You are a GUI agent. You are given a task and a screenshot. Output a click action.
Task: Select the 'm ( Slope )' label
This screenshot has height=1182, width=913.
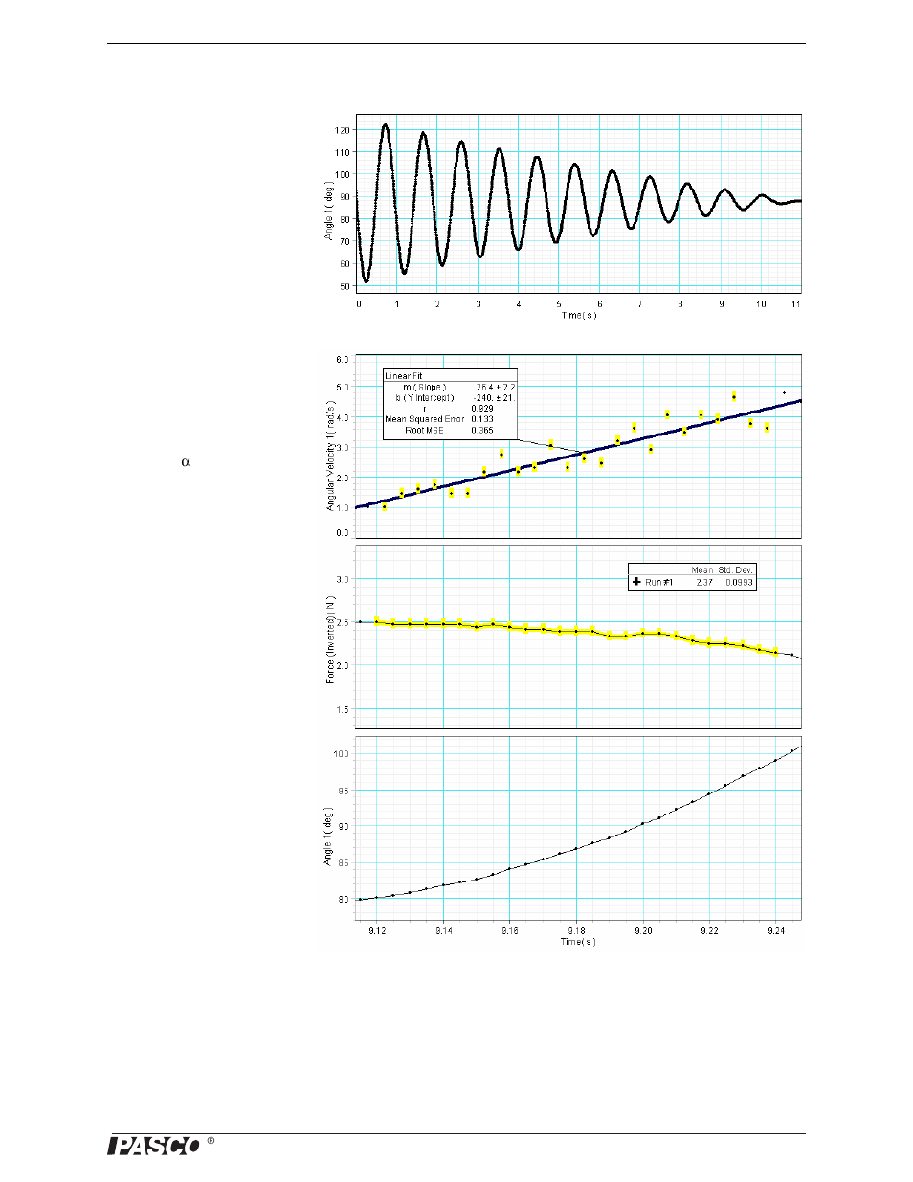pyautogui.click(x=424, y=387)
